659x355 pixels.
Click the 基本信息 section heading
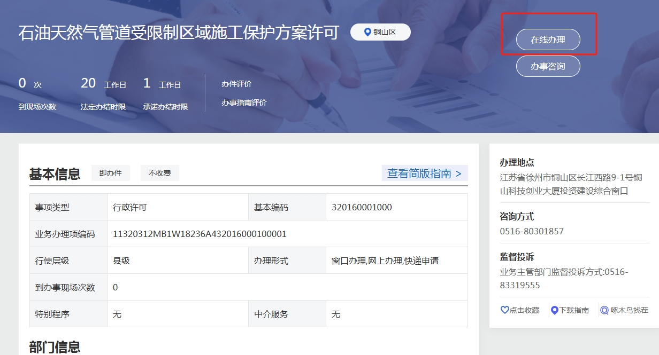click(55, 174)
